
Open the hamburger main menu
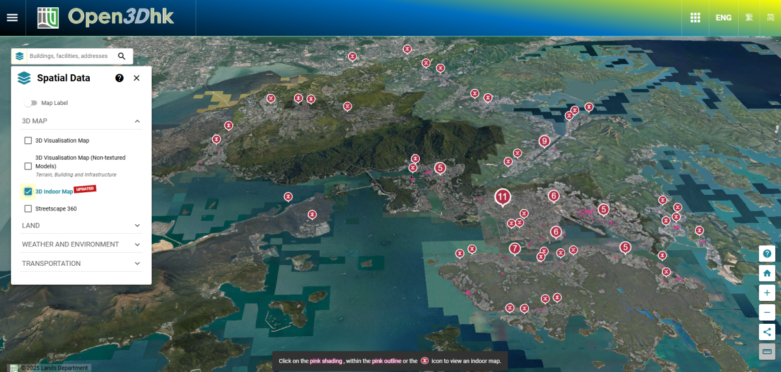(12, 18)
